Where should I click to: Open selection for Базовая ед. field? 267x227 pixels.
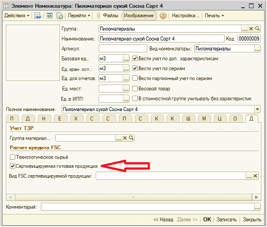click(x=126, y=59)
